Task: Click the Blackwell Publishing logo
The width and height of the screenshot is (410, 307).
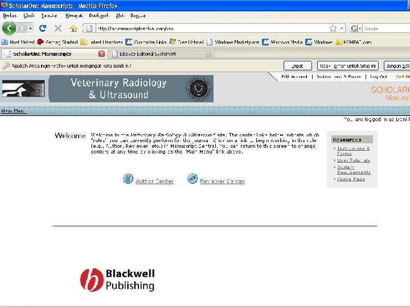Action: pos(117,280)
